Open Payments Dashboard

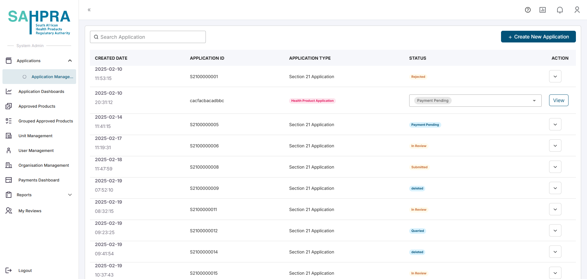tap(39, 180)
